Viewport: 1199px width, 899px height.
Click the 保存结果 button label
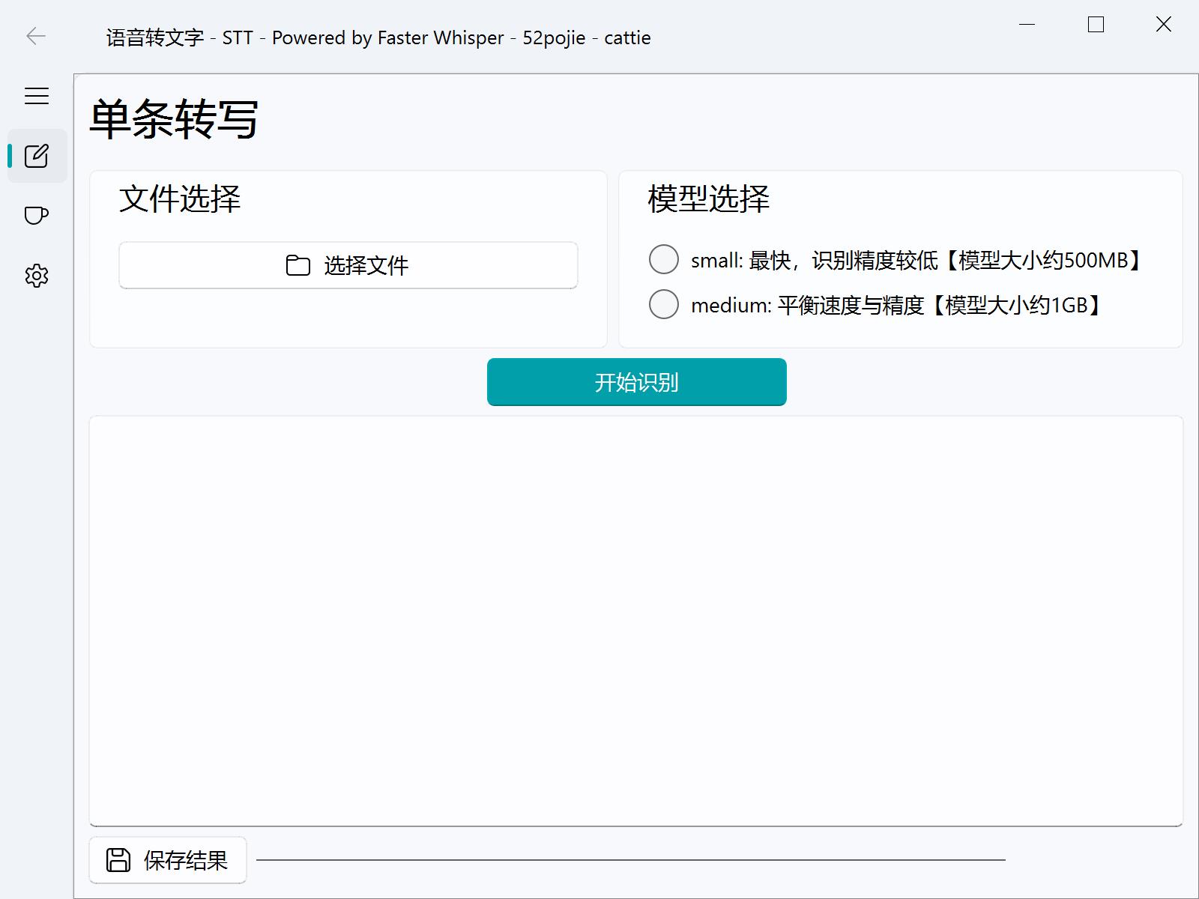(185, 861)
